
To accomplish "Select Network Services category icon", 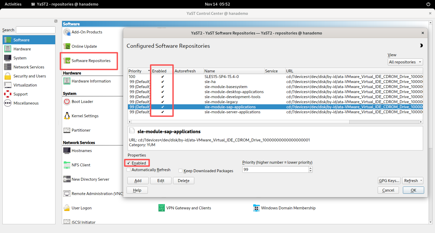I will click(x=8, y=67).
